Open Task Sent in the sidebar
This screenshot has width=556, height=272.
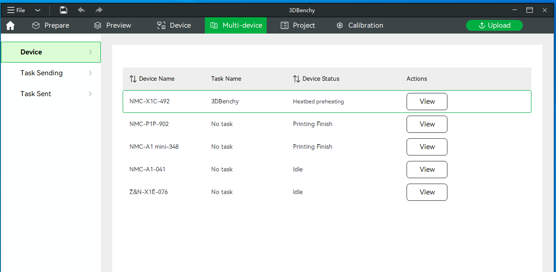(50, 94)
